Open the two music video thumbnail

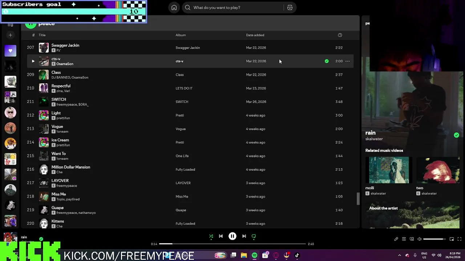coord(438,170)
